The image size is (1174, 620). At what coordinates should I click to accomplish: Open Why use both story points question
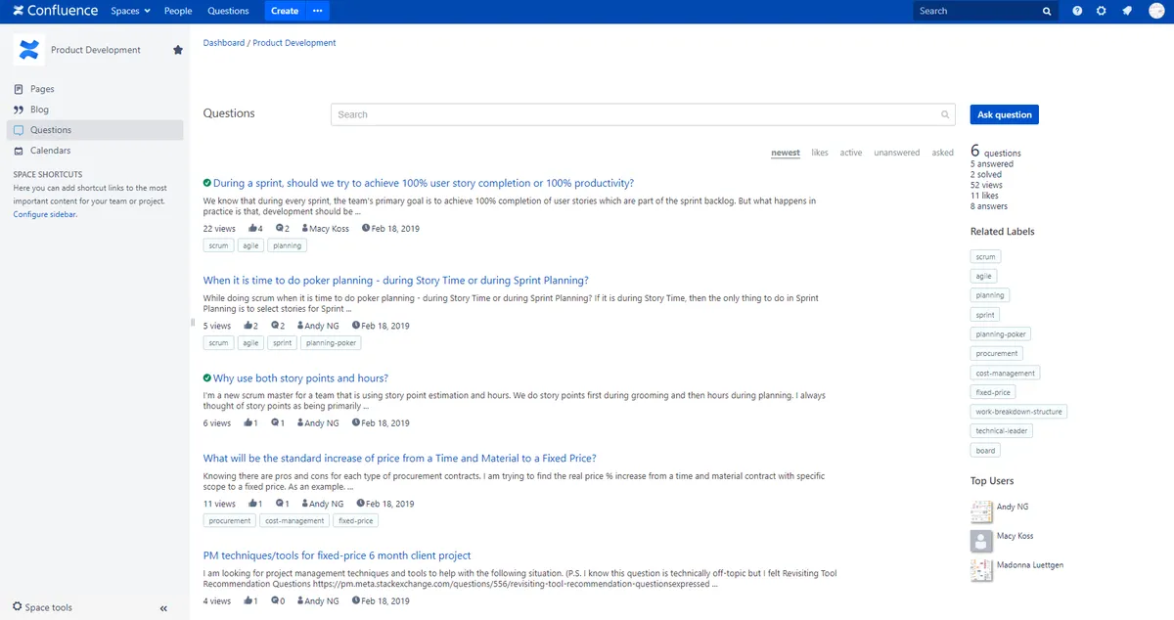(300, 378)
